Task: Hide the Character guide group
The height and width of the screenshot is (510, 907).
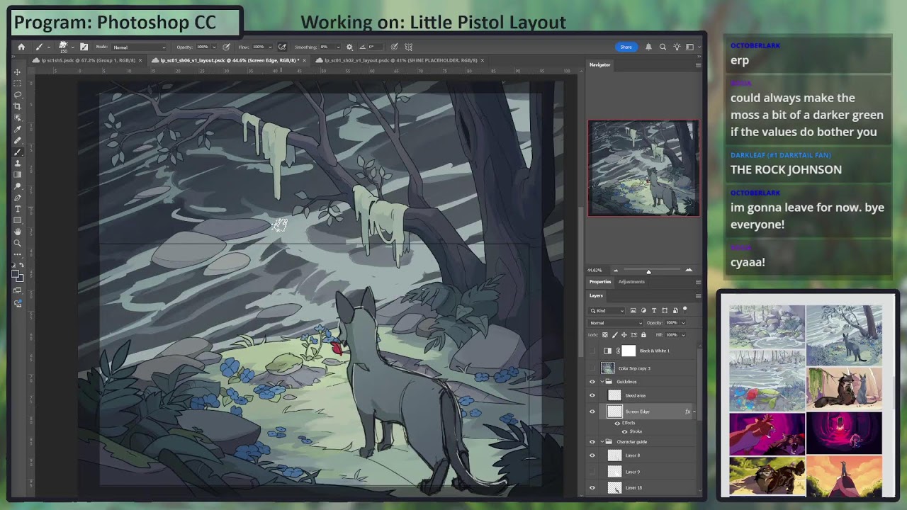Action: [x=592, y=442]
